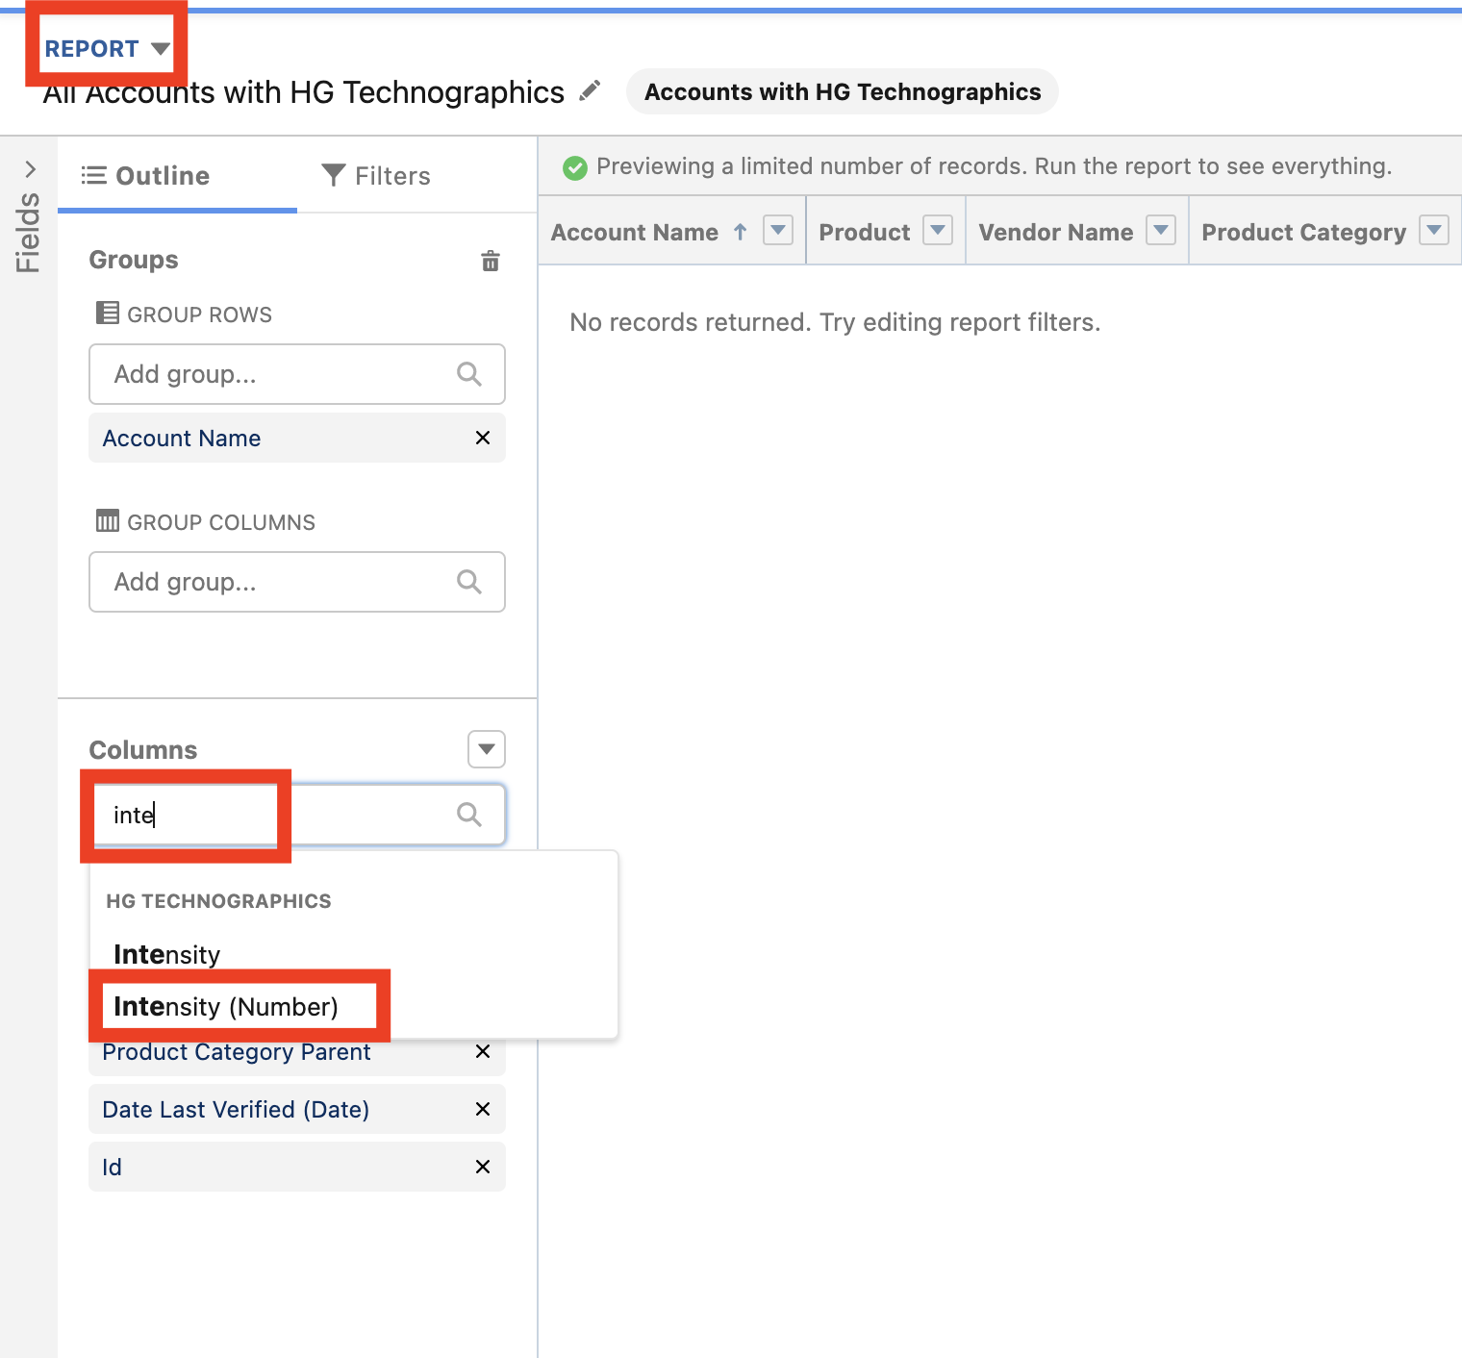The width and height of the screenshot is (1462, 1358).
Task: Click the Columns search field containing inte
Action: pyautogui.click(x=297, y=815)
